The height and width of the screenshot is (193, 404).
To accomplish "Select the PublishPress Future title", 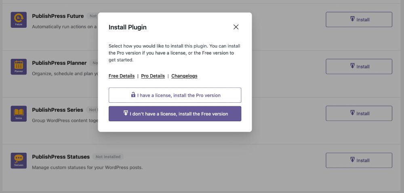I will 58,16.
